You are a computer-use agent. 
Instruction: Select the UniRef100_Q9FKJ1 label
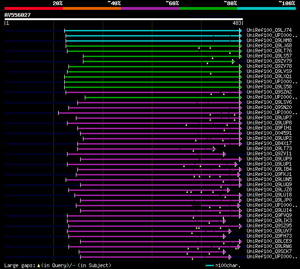click(269, 174)
